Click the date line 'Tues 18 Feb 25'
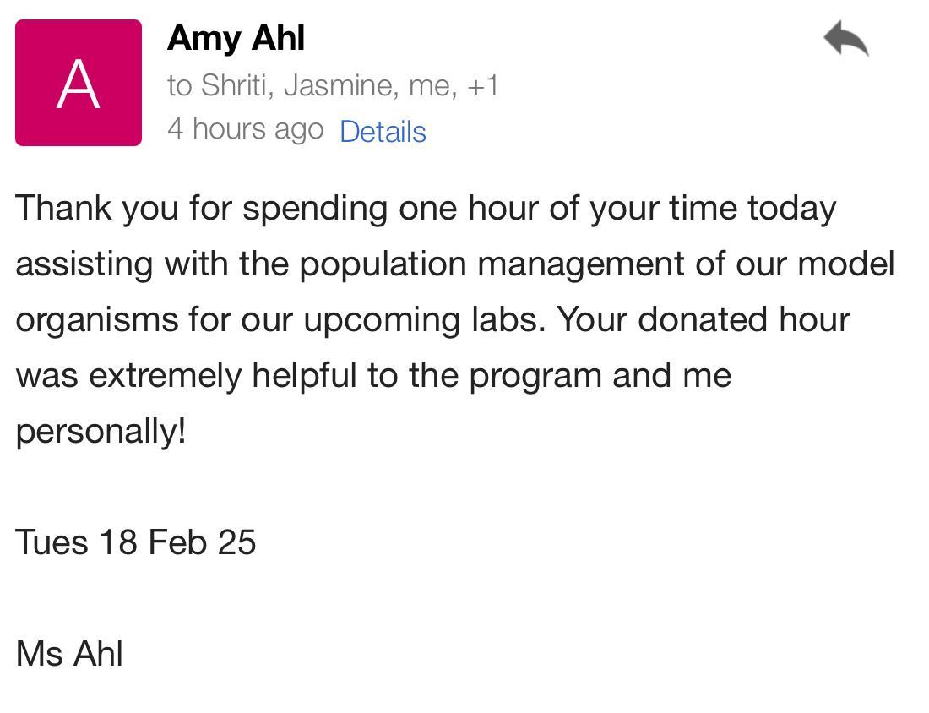The width and height of the screenshot is (929, 713). click(135, 542)
